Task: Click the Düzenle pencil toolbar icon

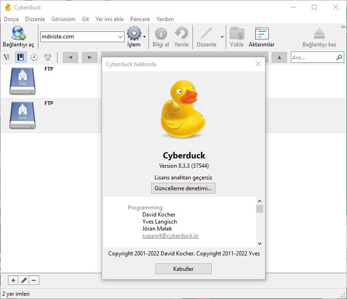Action: coord(207,33)
